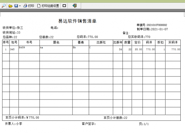Click 制单日期:2021-01-07 text
The height and width of the screenshot is (133, 185).
tap(152, 29)
